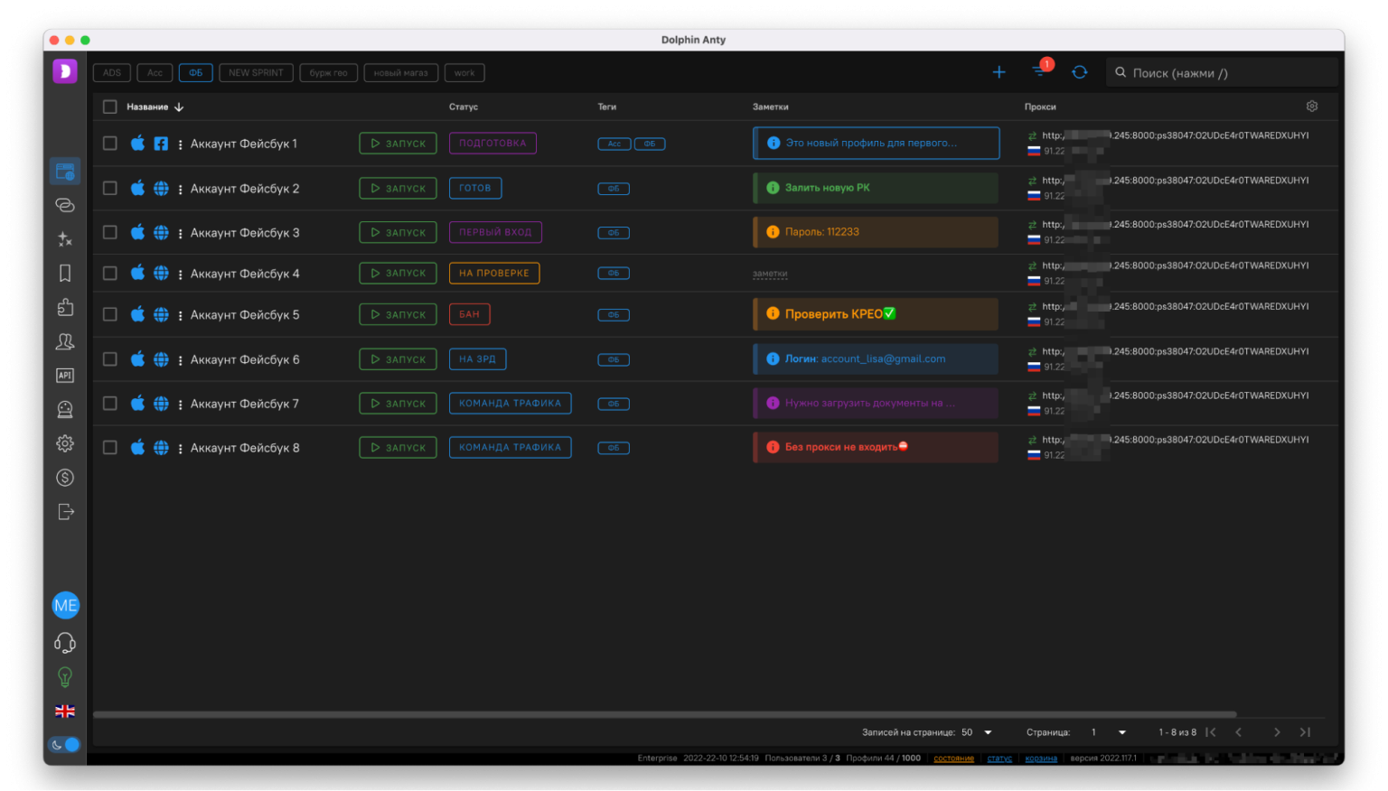Open the API icon in sidebar
This screenshot has height=791, width=1388.
pos(65,376)
